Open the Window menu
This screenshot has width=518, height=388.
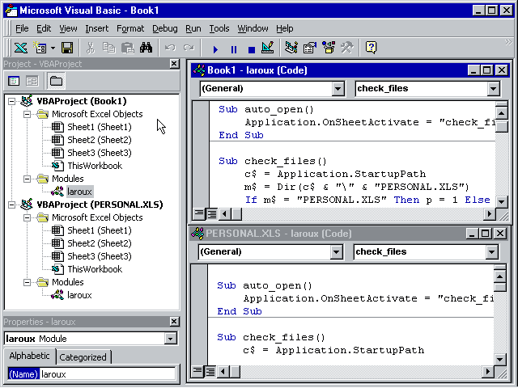(x=253, y=29)
